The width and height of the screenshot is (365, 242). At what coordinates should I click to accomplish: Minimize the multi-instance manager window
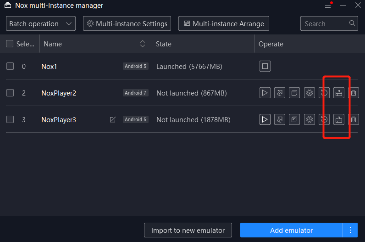pyautogui.click(x=343, y=5)
